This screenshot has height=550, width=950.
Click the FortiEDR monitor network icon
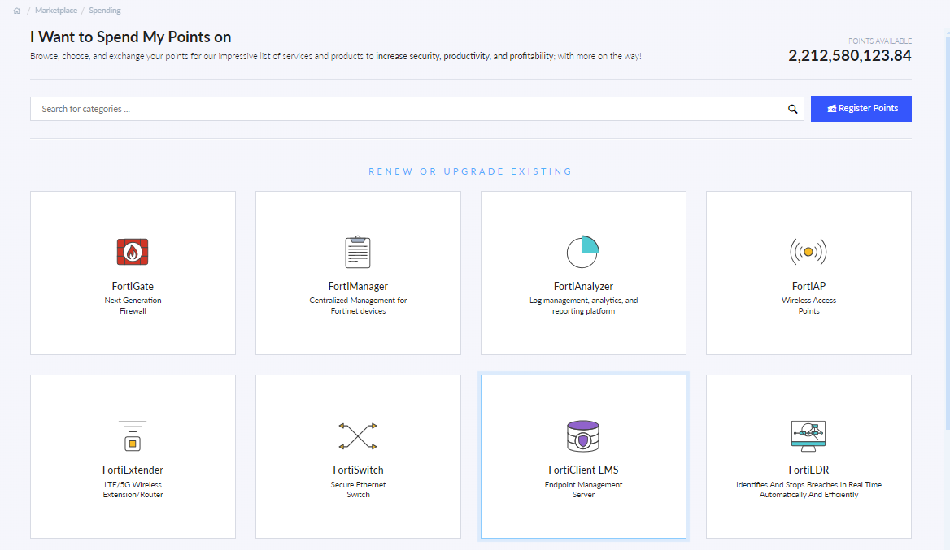tap(808, 435)
